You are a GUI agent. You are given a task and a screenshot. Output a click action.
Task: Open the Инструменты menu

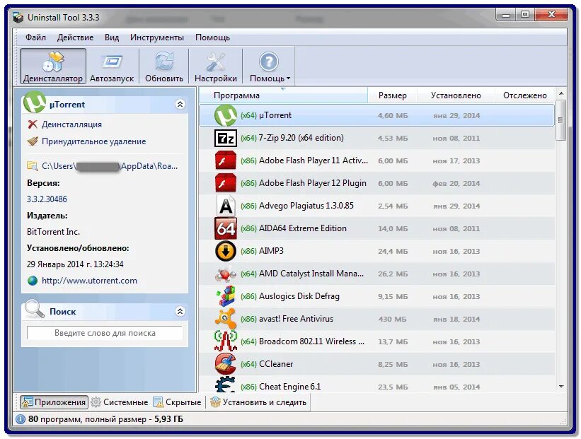[156, 37]
